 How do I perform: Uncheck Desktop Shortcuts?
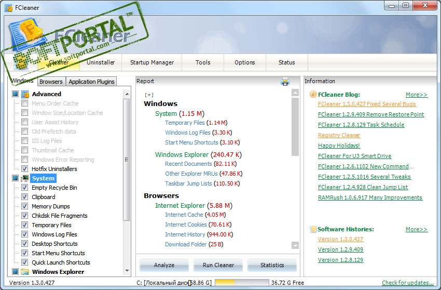tap(25, 244)
